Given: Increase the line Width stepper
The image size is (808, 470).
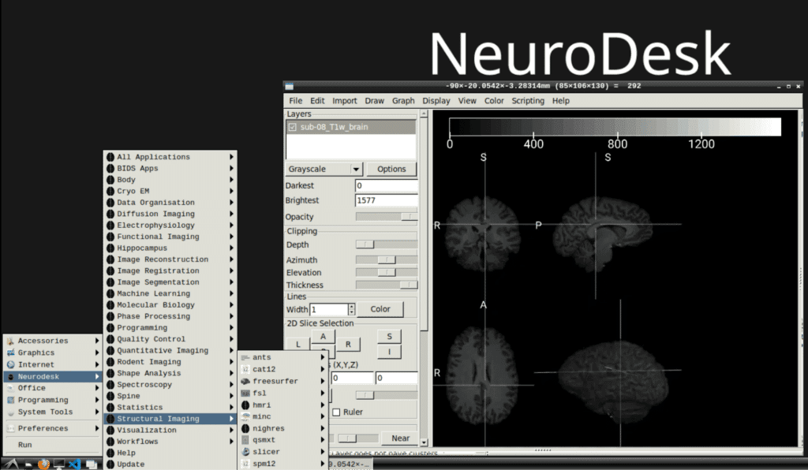Looking at the screenshot, I should 351,306.
